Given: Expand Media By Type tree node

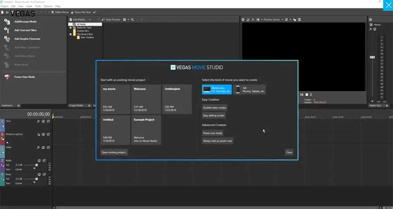Looking at the screenshot, I should click(x=71, y=28).
